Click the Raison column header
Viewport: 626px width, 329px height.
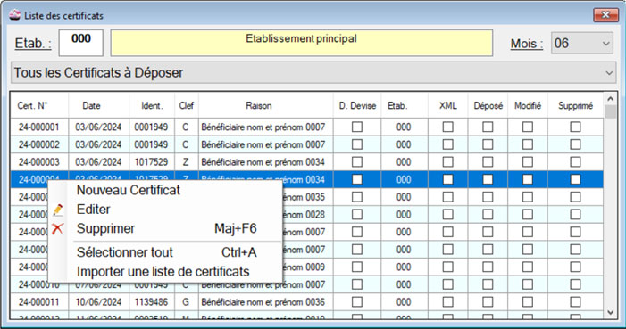tap(266, 106)
